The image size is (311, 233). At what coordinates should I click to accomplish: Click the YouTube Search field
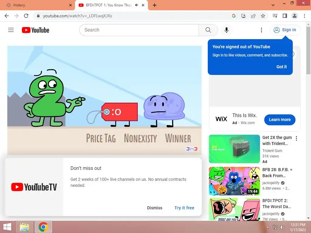(139, 30)
